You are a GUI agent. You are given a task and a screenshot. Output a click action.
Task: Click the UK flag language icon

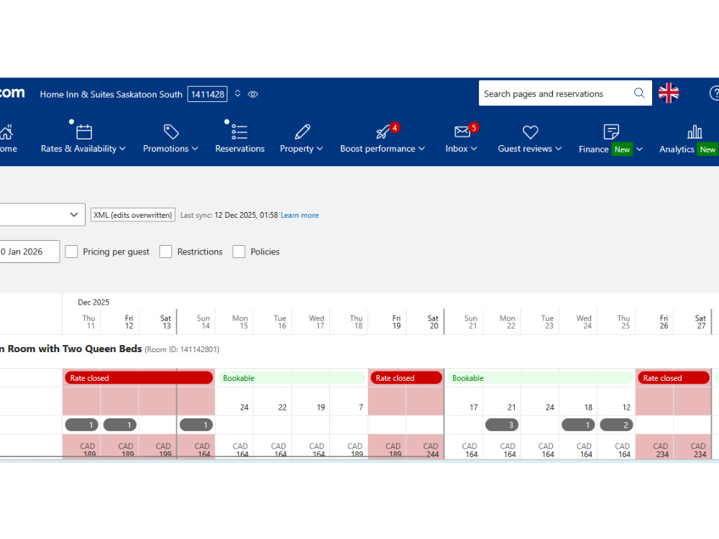[669, 93]
